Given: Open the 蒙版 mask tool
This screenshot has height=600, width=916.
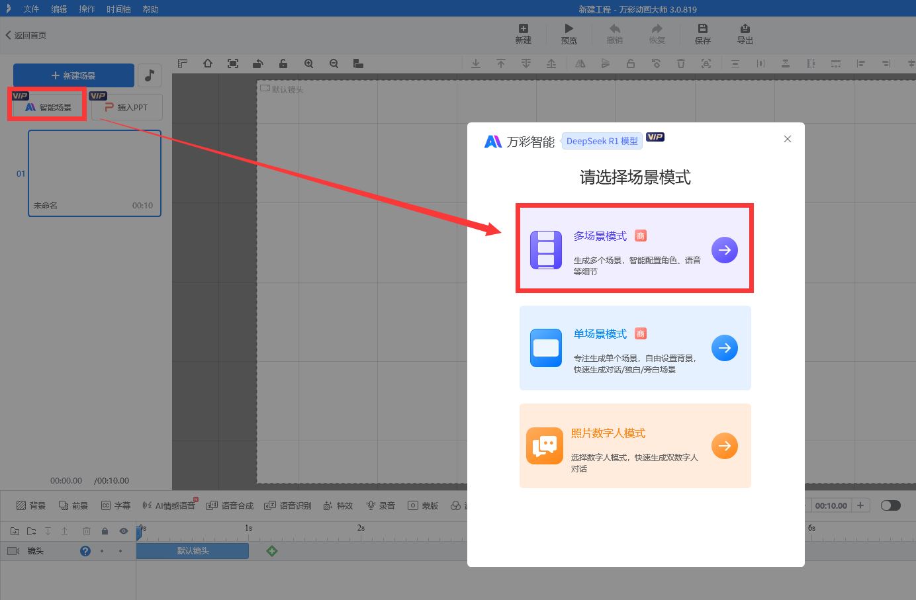Looking at the screenshot, I should [423, 505].
